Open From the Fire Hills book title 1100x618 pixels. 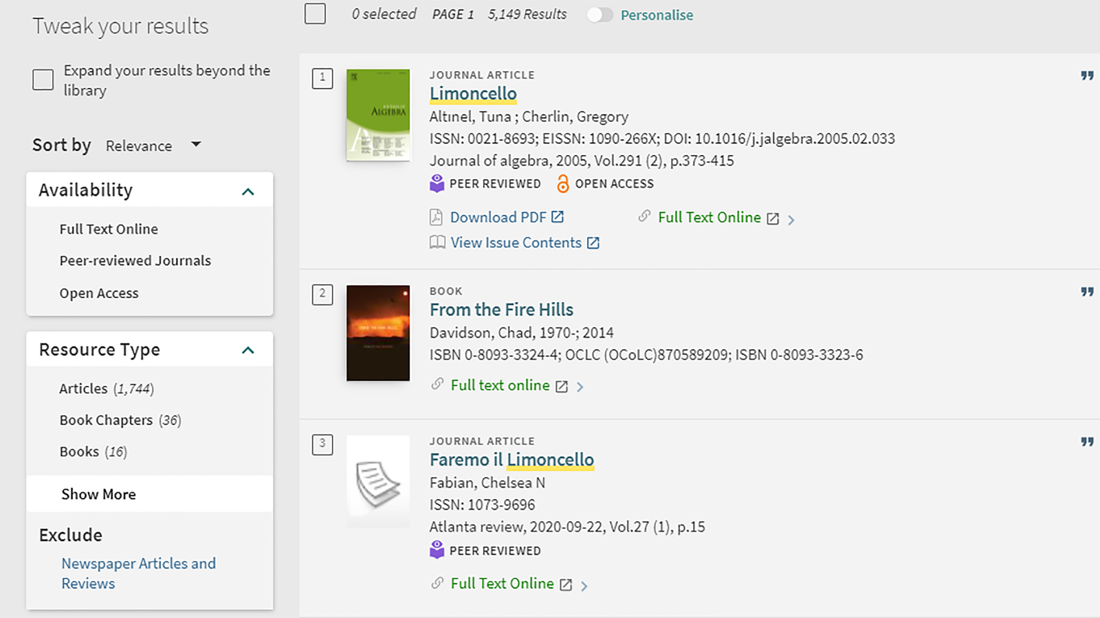(501, 310)
